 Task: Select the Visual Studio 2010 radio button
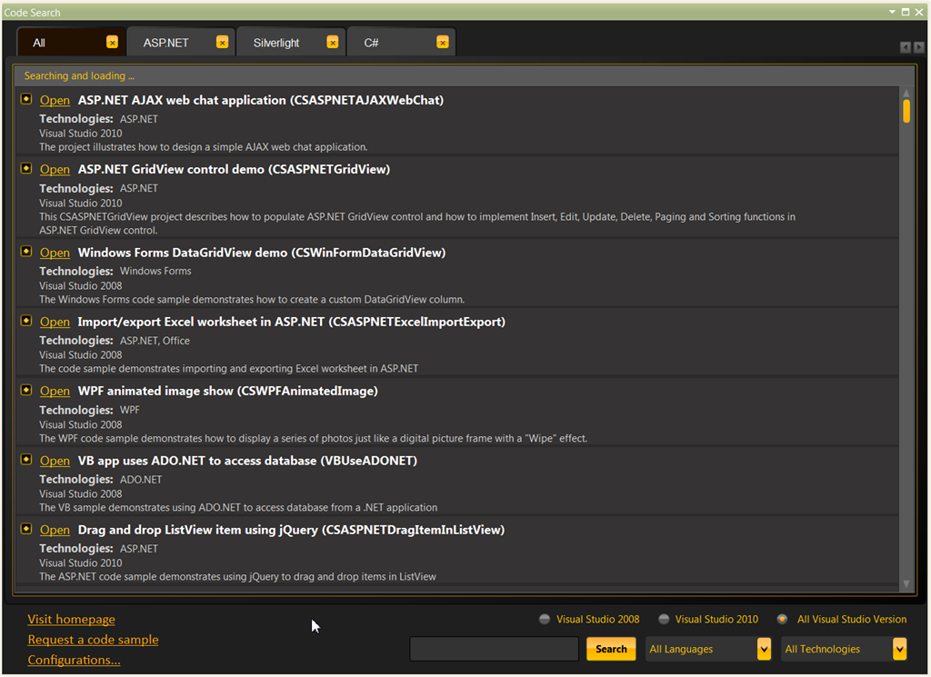point(664,619)
